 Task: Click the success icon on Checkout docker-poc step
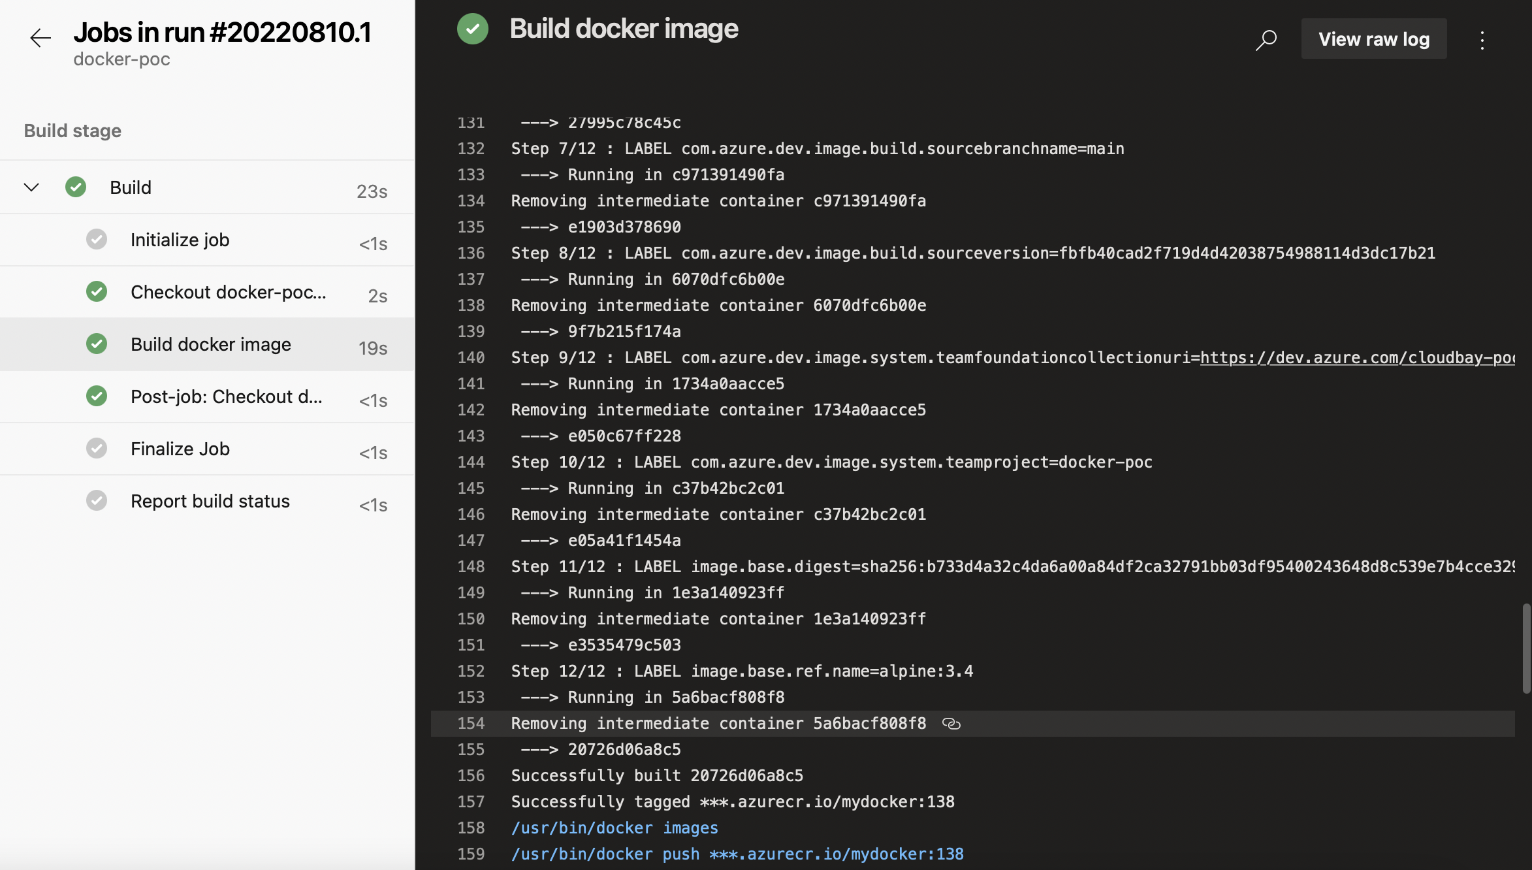(97, 291)
